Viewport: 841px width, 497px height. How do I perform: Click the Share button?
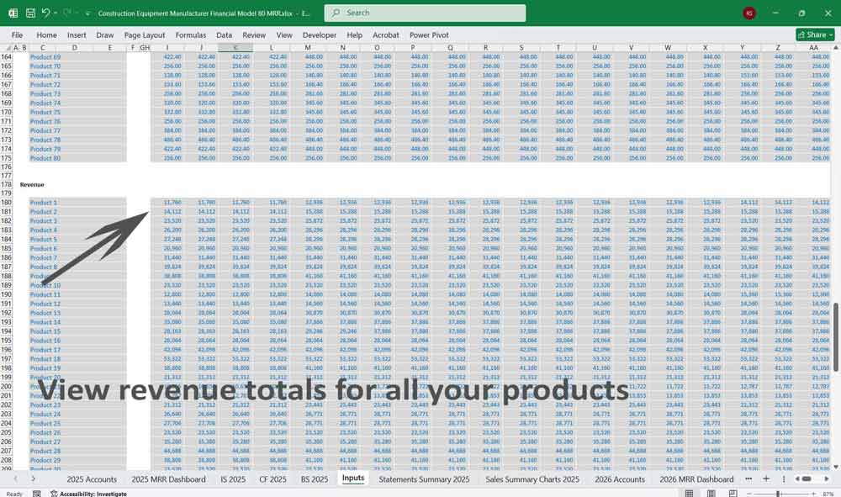pyautogui.click(x=810, y=35)
